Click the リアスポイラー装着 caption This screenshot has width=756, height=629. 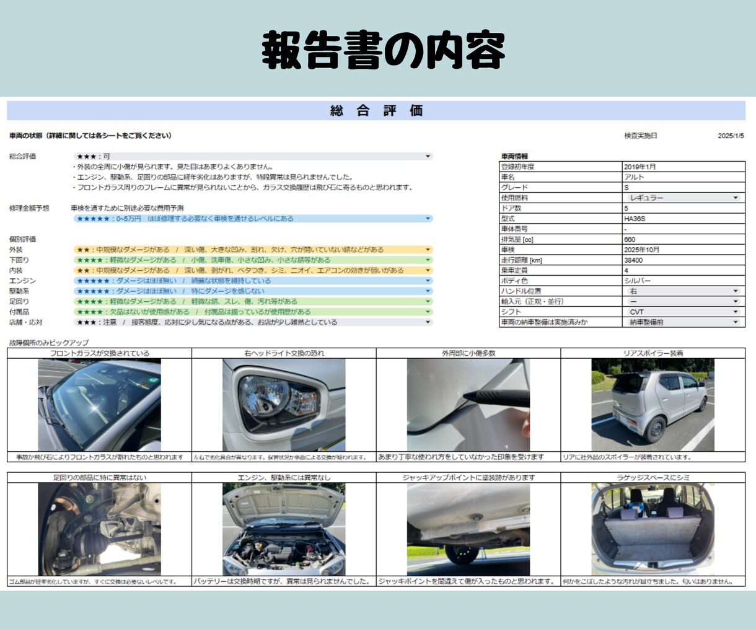(x=653, y=353)
